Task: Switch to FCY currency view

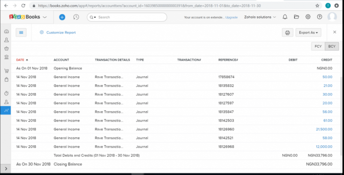Action: tap(318, 47)
